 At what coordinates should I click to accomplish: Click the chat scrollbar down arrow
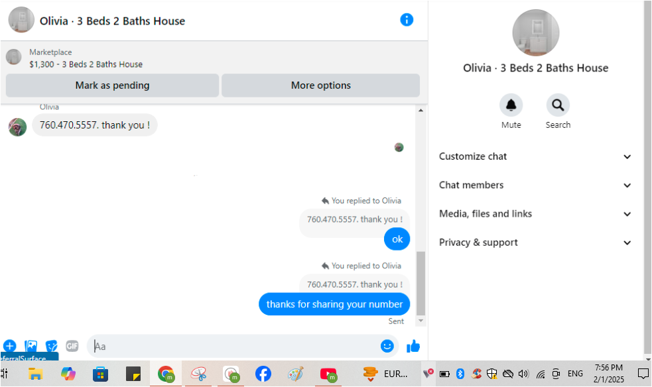click(421, 321)
